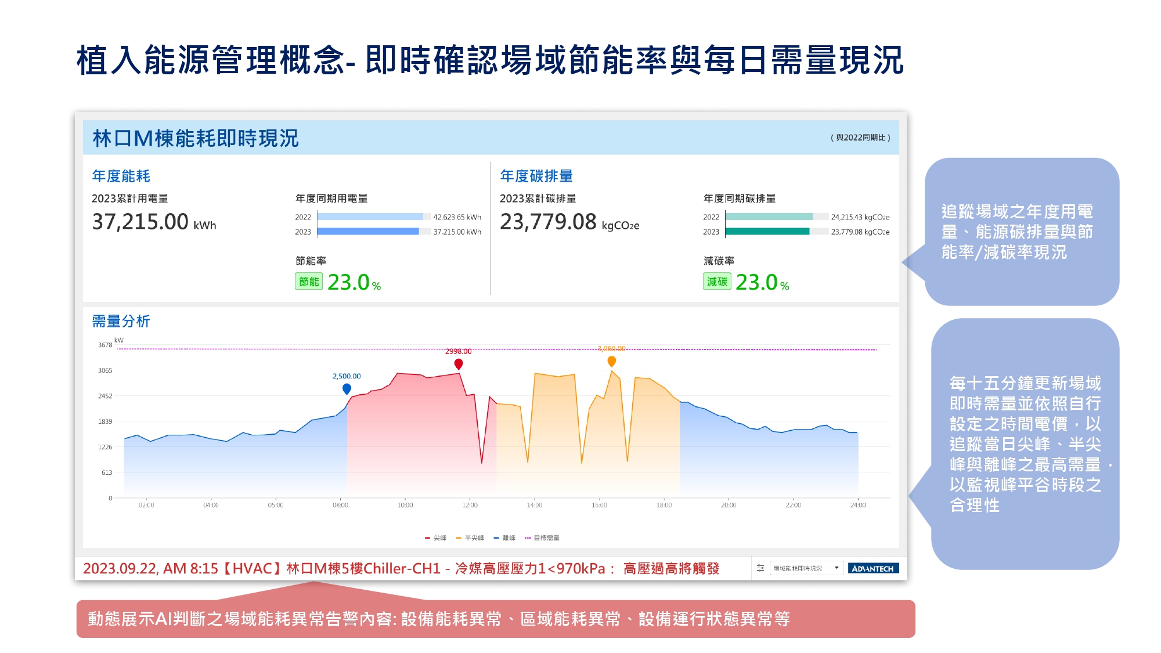The image size is (1161, 653).
Task: Click the 2023 electricity usage bar
Action: 368,232
